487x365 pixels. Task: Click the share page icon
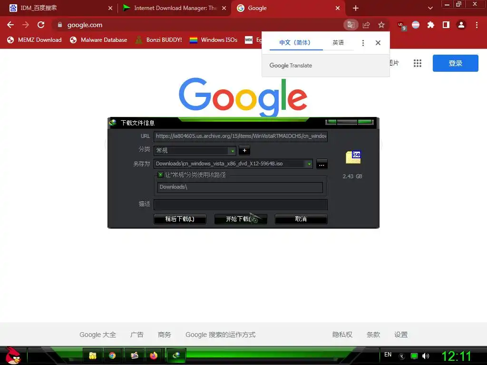click(x=366, y=25)
